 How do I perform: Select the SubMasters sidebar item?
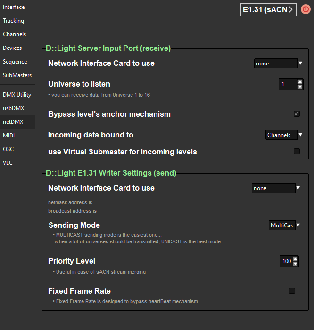click(x=17, y=75)
